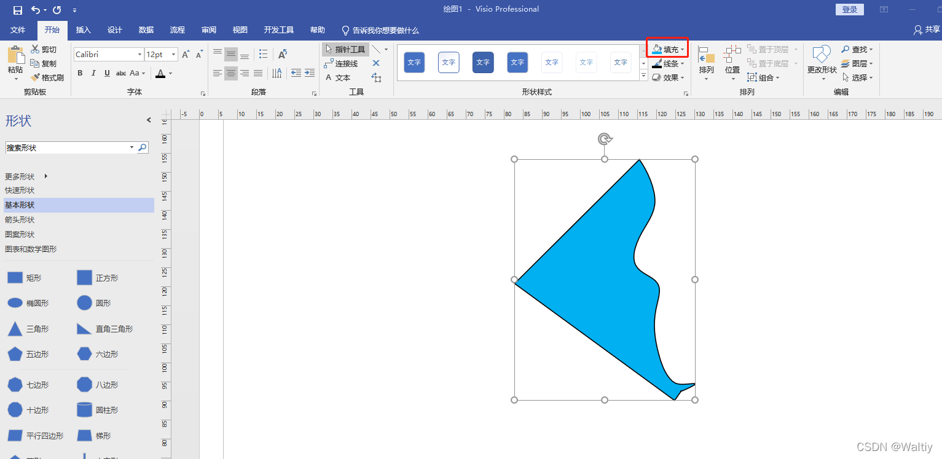Align paragraph text to the left
Image resolution: width=942 pixels, height=459 pixels.
pyautogui.click(x=218, y=73)
